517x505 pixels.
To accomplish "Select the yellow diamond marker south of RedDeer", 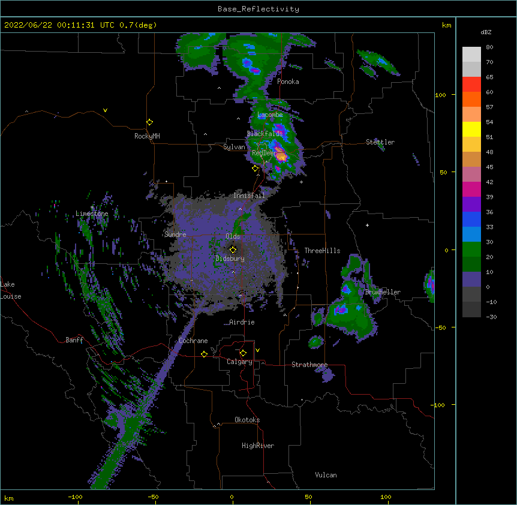I will [256, 169].
